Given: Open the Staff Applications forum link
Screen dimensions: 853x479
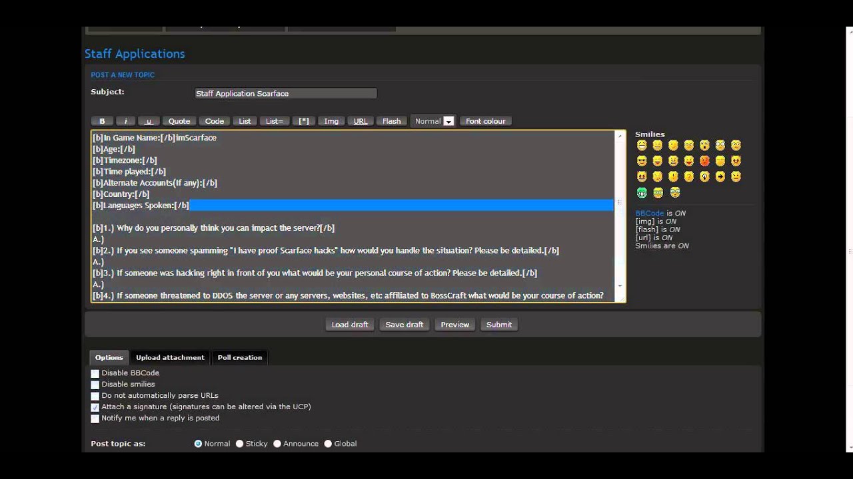Looking at the screenshot, I should (135, 54).
